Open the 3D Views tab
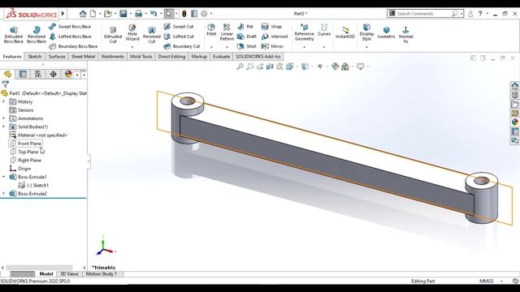 coord(69,274)
